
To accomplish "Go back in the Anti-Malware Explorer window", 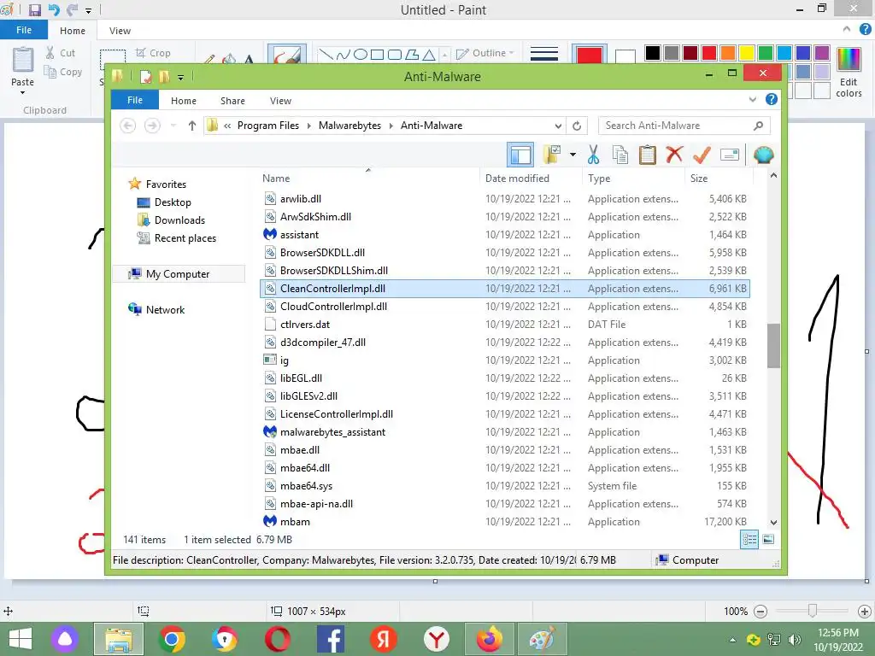I will (128, 126).
